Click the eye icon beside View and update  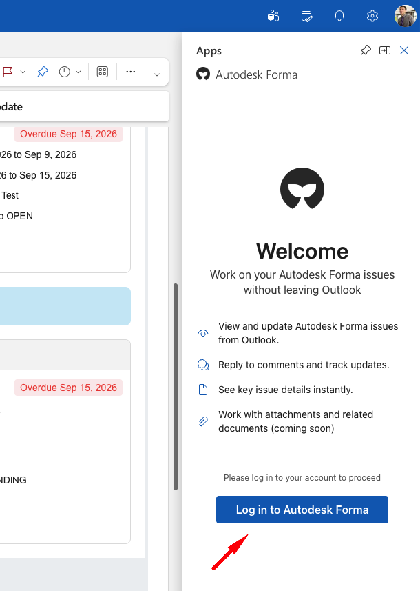(203, 333)
